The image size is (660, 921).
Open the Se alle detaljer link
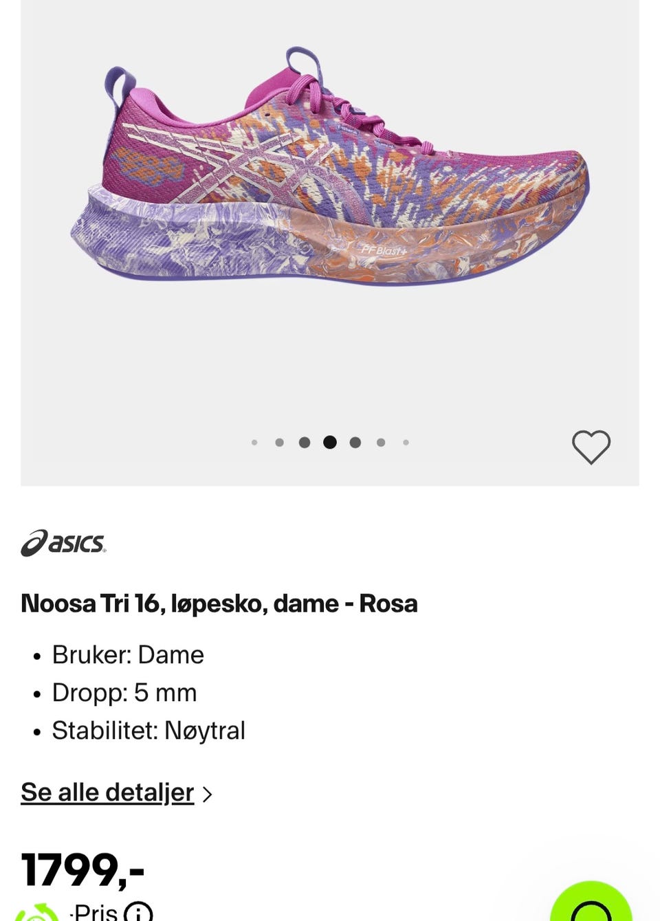(107, 792)
